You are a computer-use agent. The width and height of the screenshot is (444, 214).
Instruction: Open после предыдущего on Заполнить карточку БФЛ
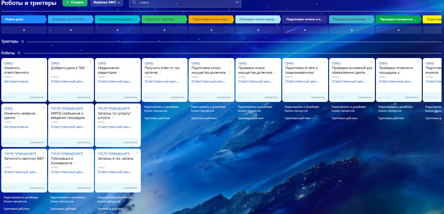click(x=20, y=154)
